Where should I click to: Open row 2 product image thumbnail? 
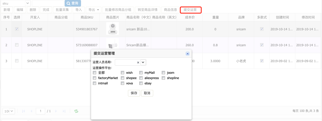coord(113,44)
